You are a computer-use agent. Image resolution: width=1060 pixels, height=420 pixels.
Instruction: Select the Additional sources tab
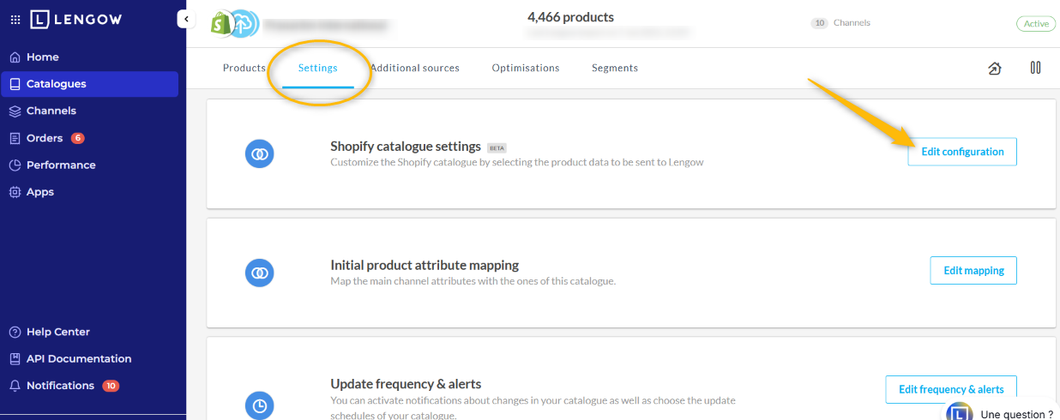(x=414, y=68)
